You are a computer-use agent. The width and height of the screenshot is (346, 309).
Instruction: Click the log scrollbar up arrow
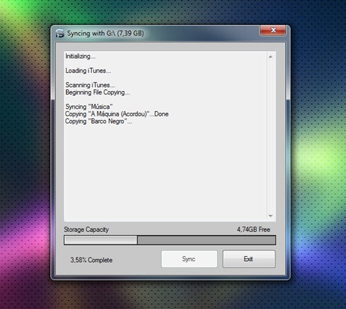271,57
